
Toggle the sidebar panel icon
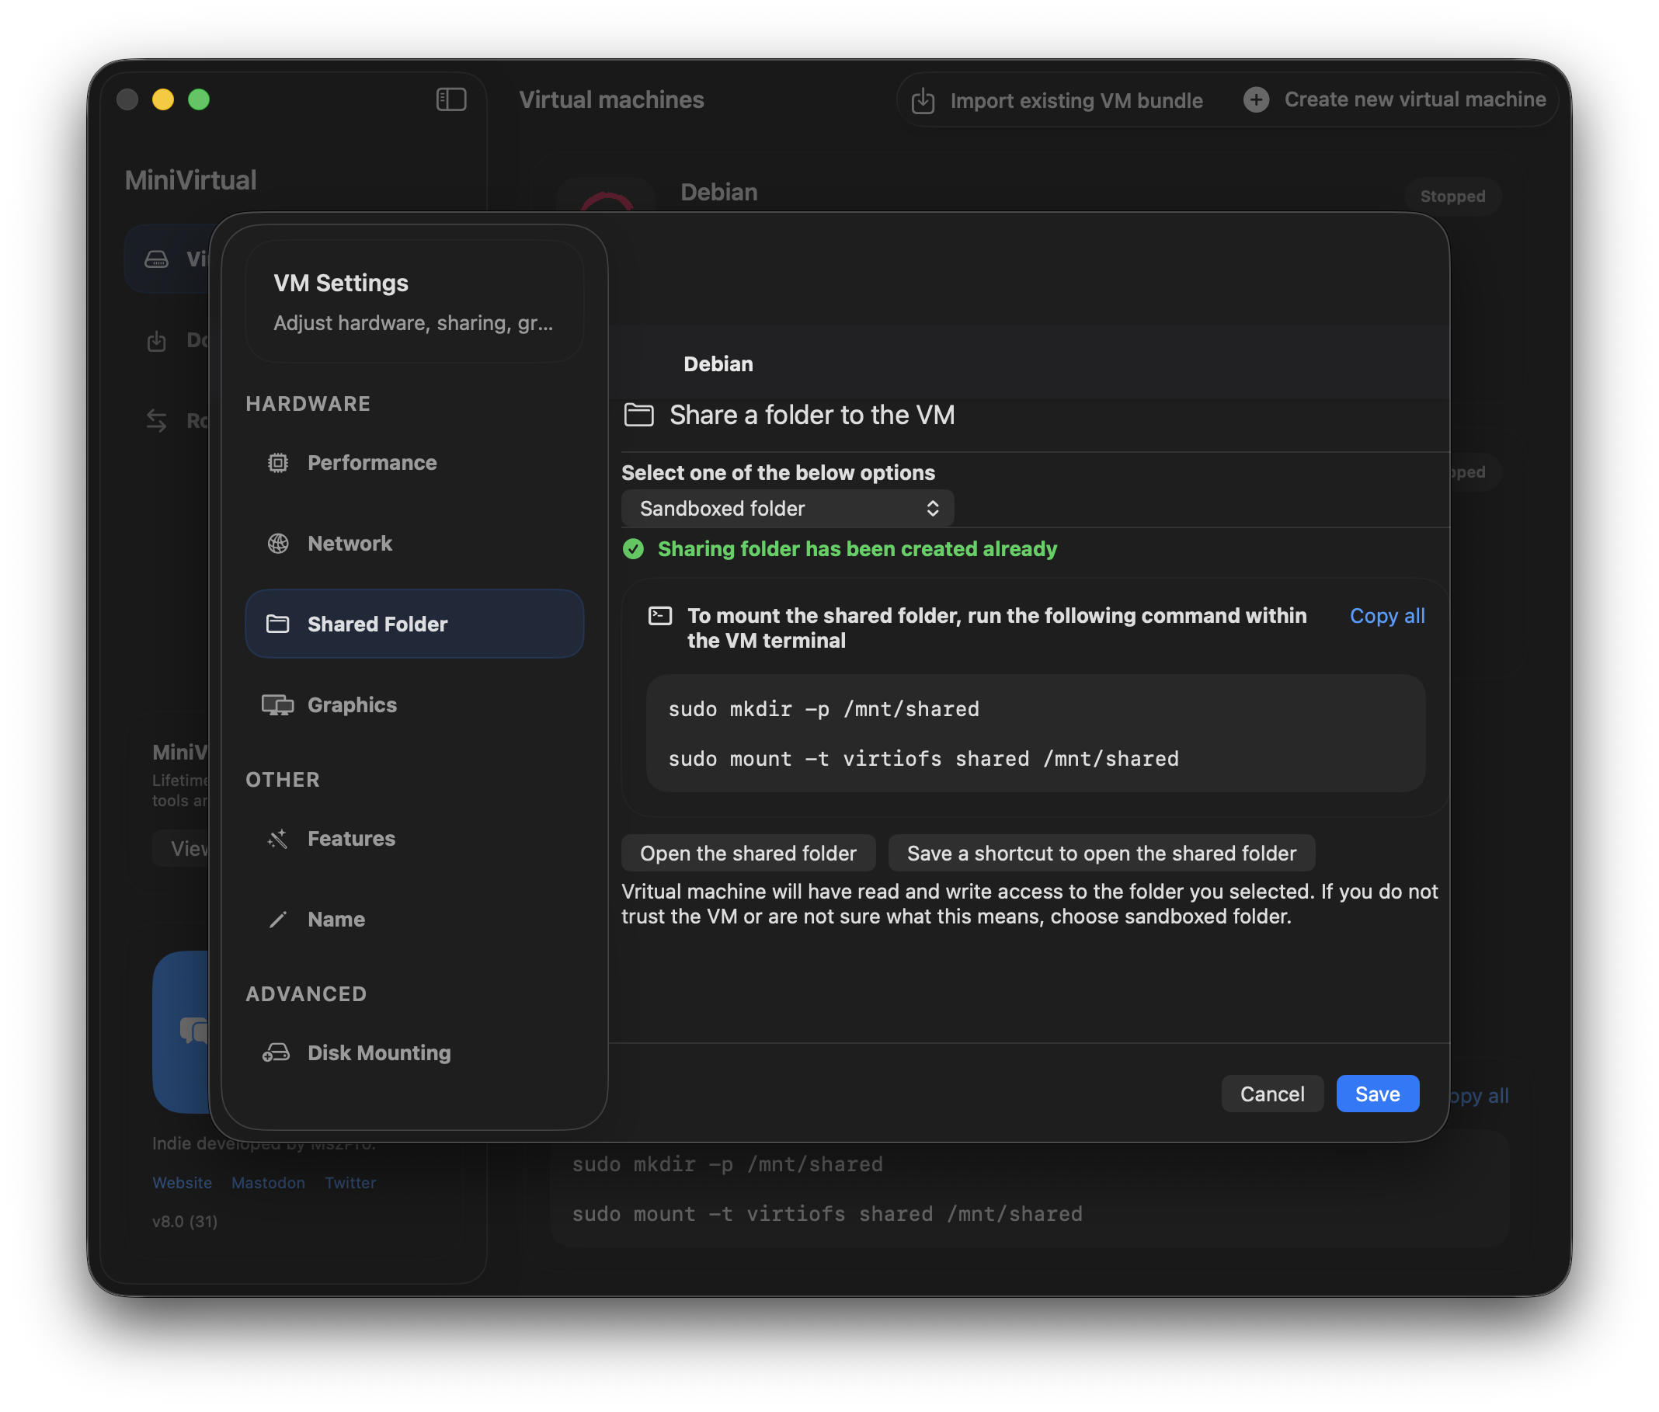pos(450,99)
